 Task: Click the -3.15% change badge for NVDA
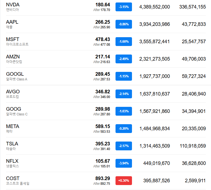point(124,7)
